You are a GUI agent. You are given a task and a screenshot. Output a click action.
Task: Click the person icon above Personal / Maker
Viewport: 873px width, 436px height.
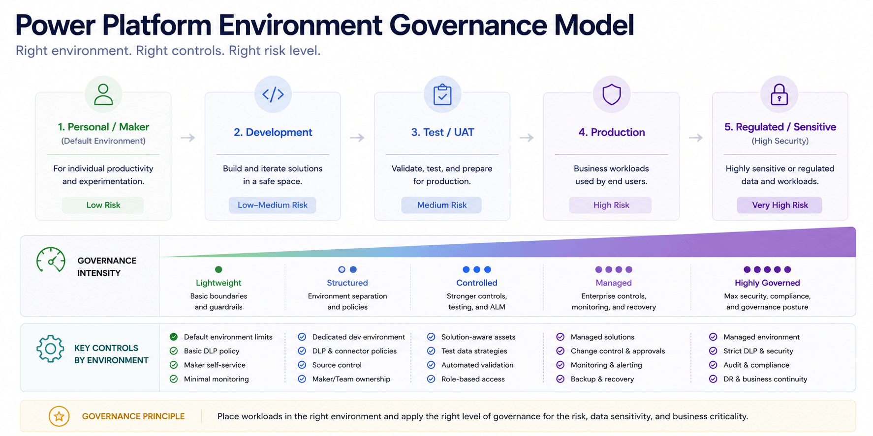pos(103,94)
